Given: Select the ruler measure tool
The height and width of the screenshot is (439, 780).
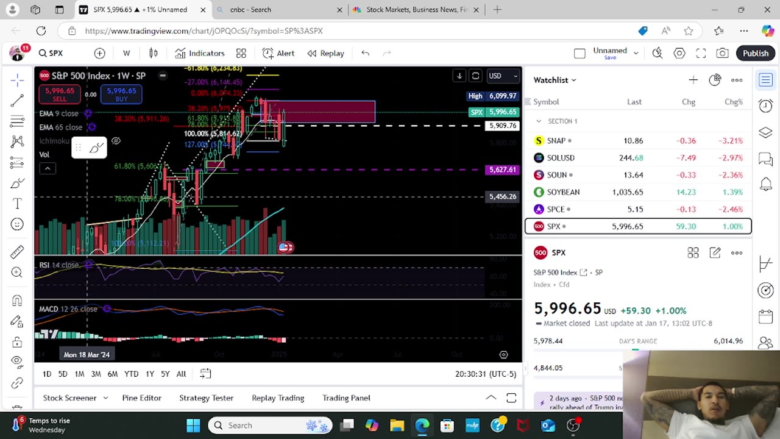Looking at the screenshot, I should (17, 251).
